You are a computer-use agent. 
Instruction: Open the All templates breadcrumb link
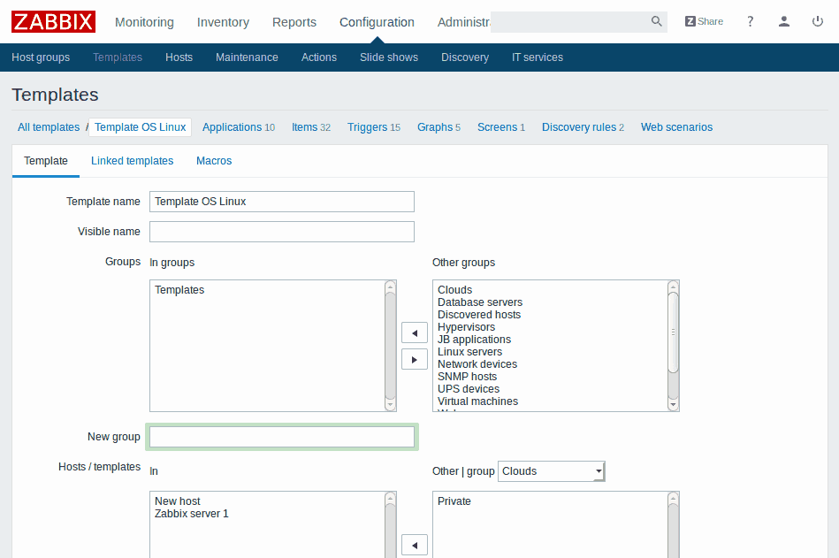pos(49,127)
